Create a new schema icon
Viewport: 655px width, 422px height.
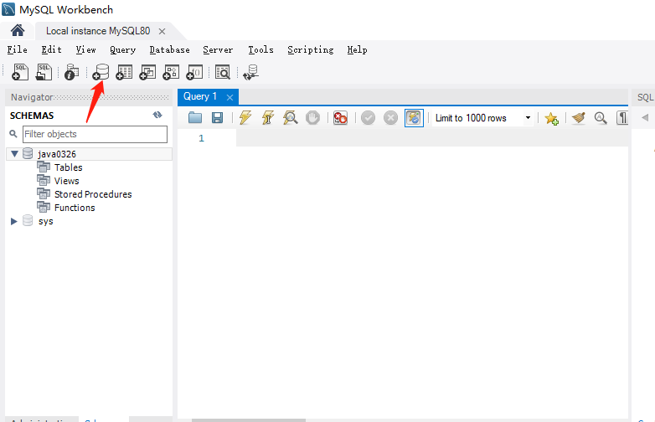point(101,72)
